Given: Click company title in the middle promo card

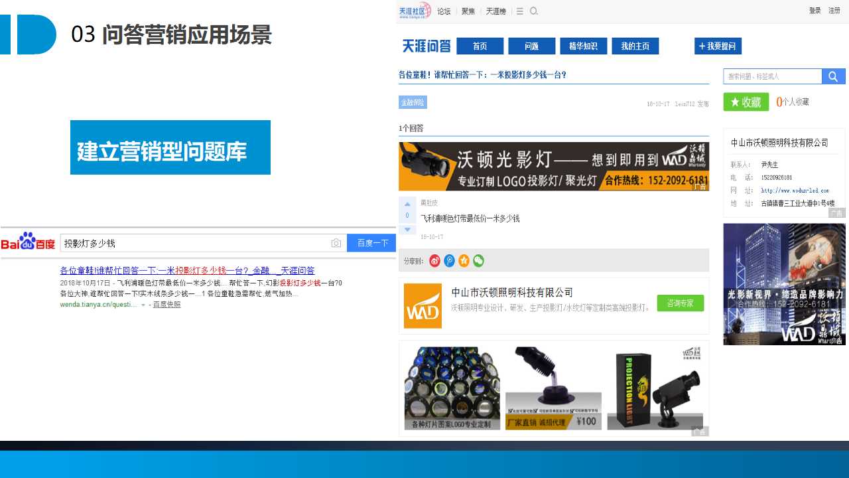Looking at the screenshot, I should (512, 293).
